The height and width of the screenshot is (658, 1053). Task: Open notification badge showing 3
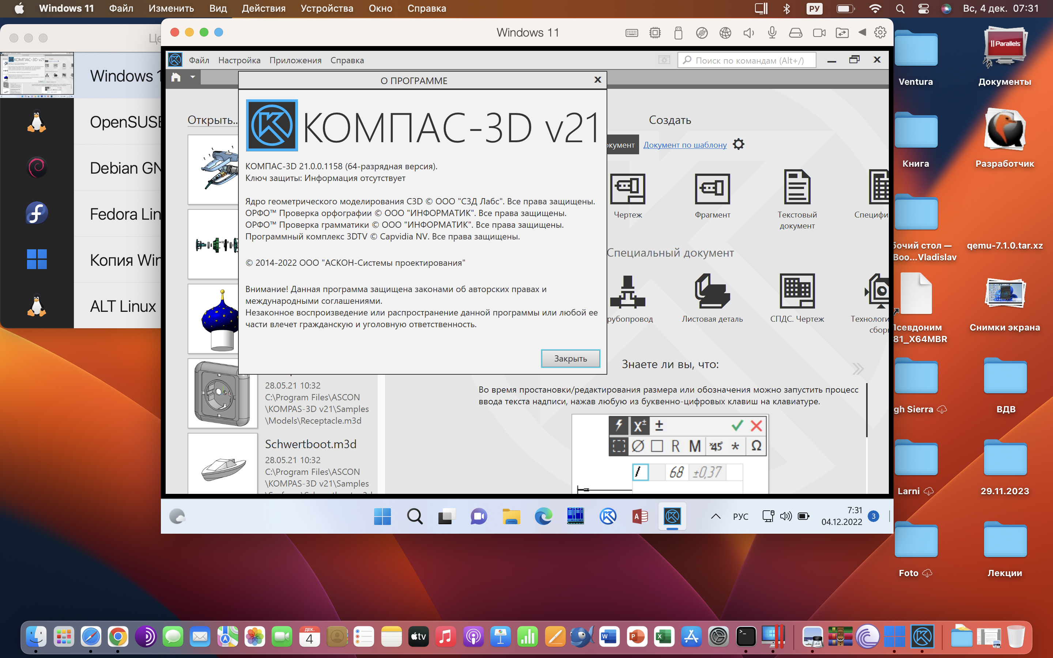(x=873, y=516)
